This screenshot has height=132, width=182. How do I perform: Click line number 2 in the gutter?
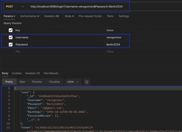click(9, 92)
